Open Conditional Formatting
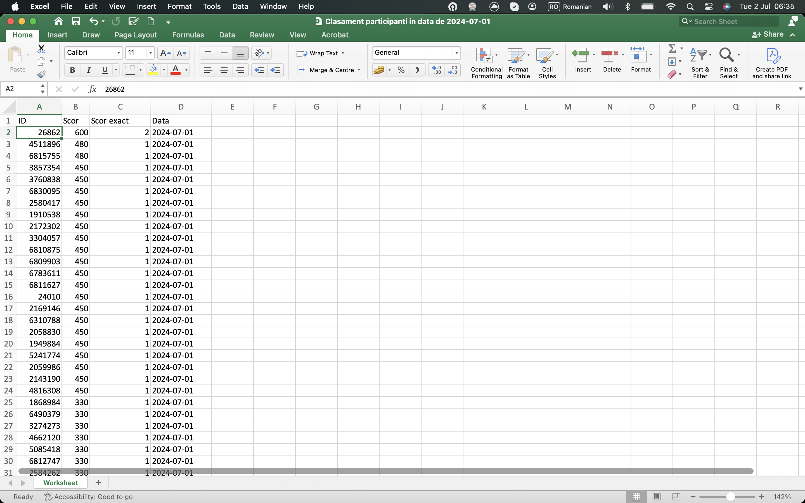 click(x=487, y=63)
